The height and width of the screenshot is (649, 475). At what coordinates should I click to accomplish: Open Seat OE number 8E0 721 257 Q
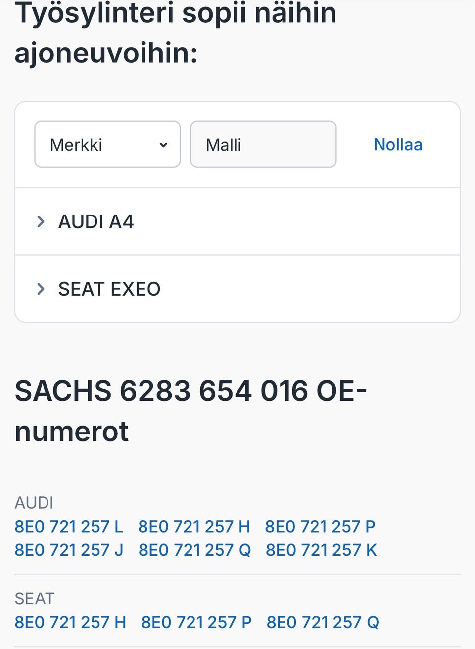tap(323, 622)
